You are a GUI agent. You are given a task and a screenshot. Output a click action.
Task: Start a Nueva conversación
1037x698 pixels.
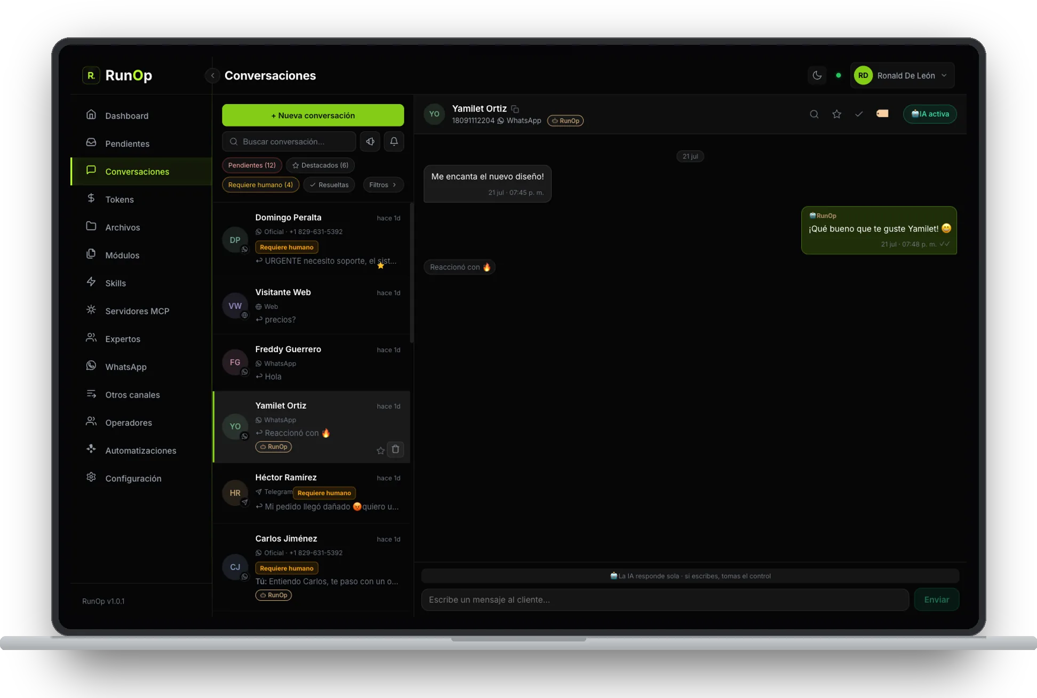313,115
